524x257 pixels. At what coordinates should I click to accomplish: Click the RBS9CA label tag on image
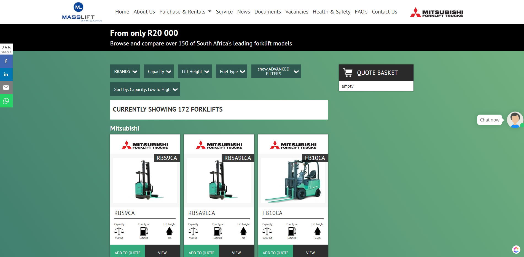(167, 158)
